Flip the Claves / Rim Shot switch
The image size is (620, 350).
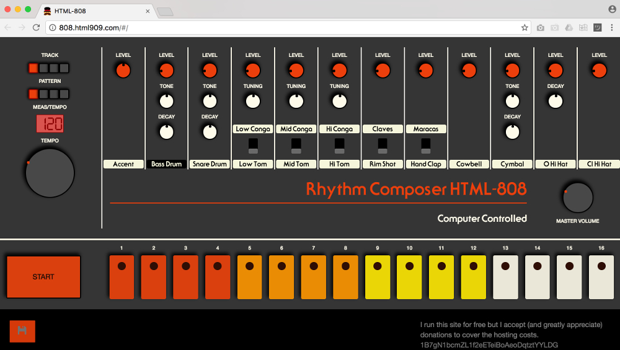[383, 146]
